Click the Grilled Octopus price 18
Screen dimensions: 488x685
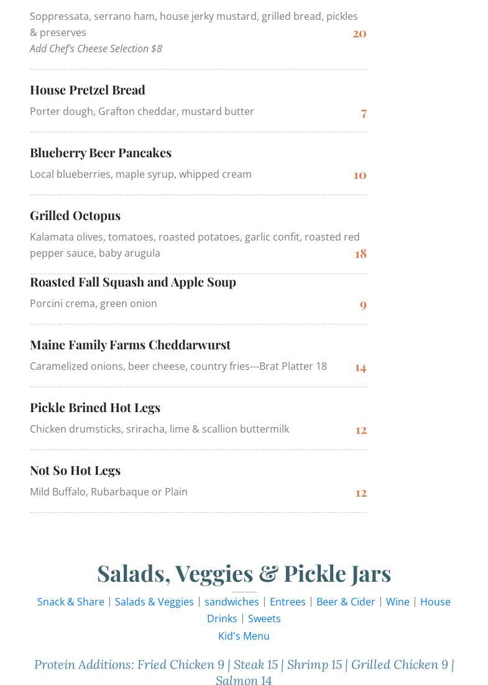pyautogui.click(x=361, y=254)
